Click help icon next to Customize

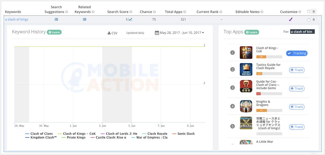coord(300,12)
